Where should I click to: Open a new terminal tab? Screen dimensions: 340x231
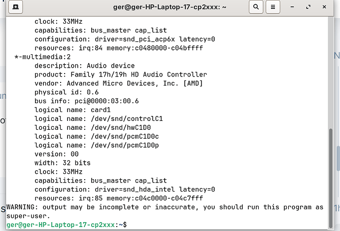pos(16,7)
